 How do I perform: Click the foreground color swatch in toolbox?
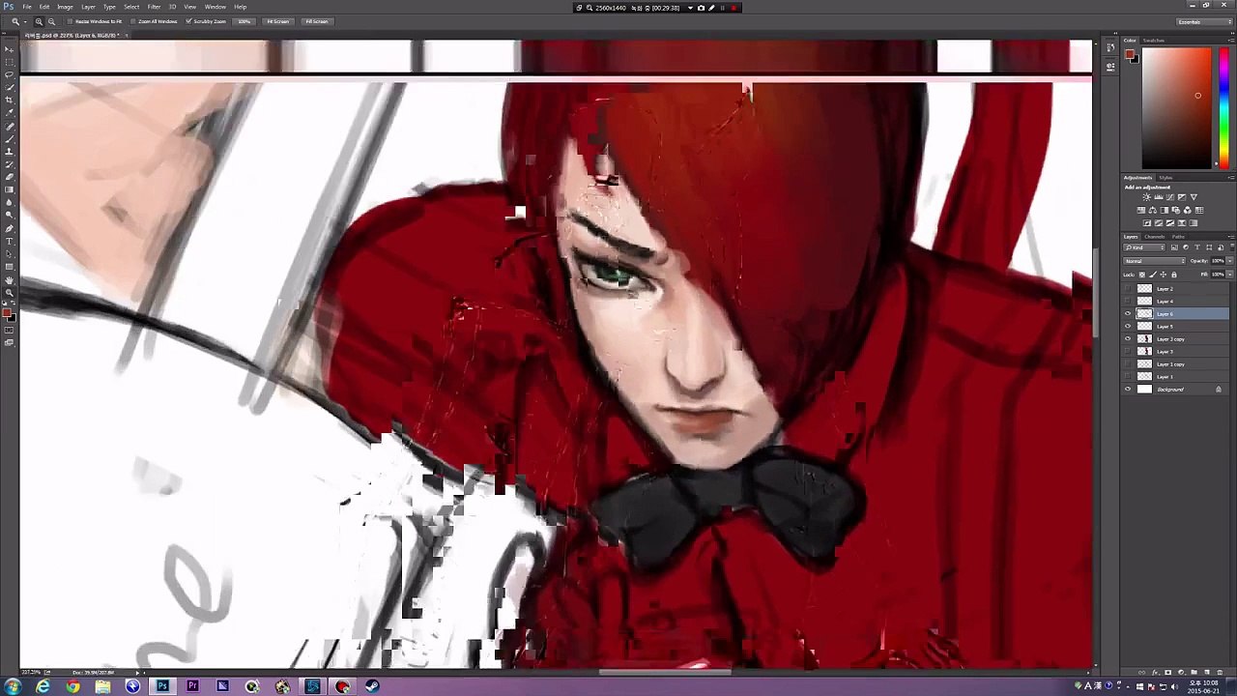(8, 313)
